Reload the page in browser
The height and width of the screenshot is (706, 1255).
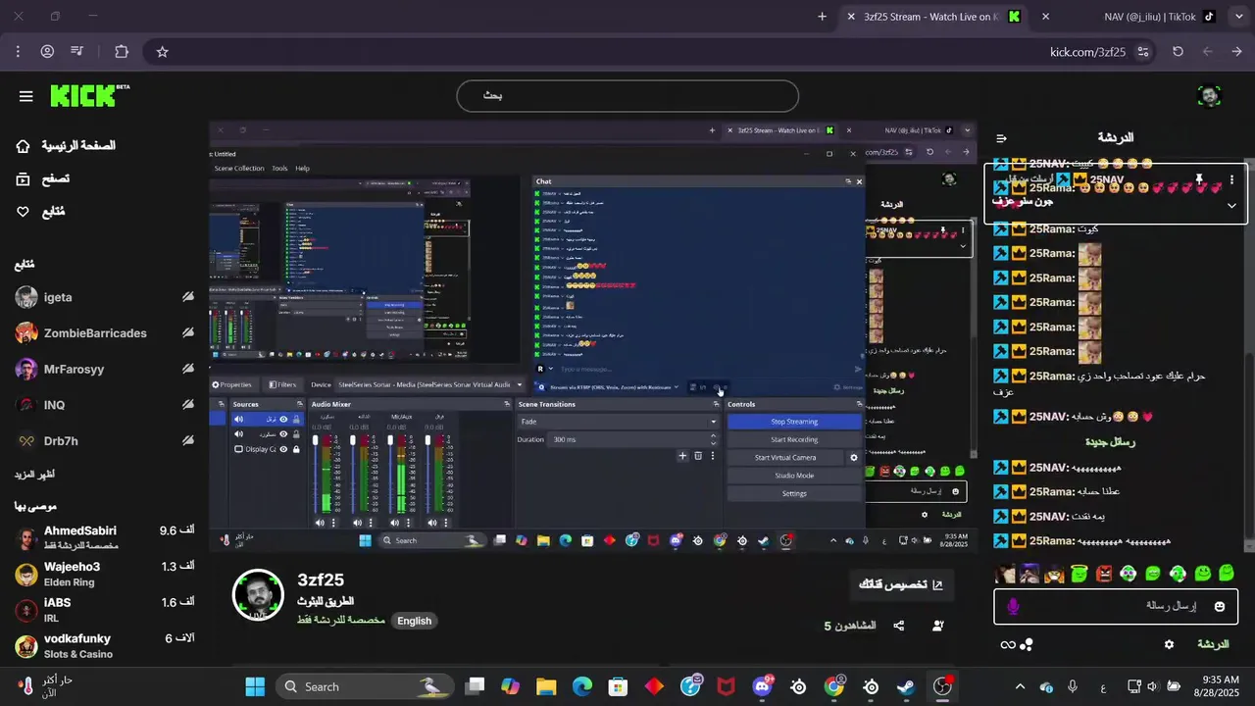point(1178,52)
